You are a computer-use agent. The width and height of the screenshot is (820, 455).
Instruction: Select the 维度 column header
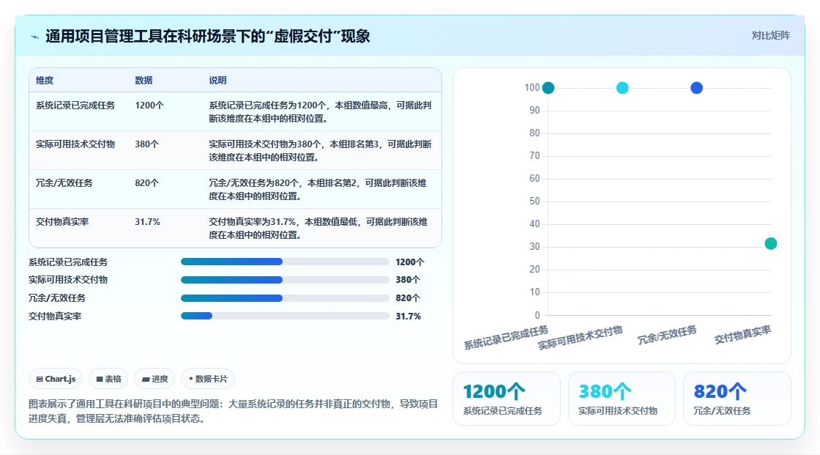45,80
